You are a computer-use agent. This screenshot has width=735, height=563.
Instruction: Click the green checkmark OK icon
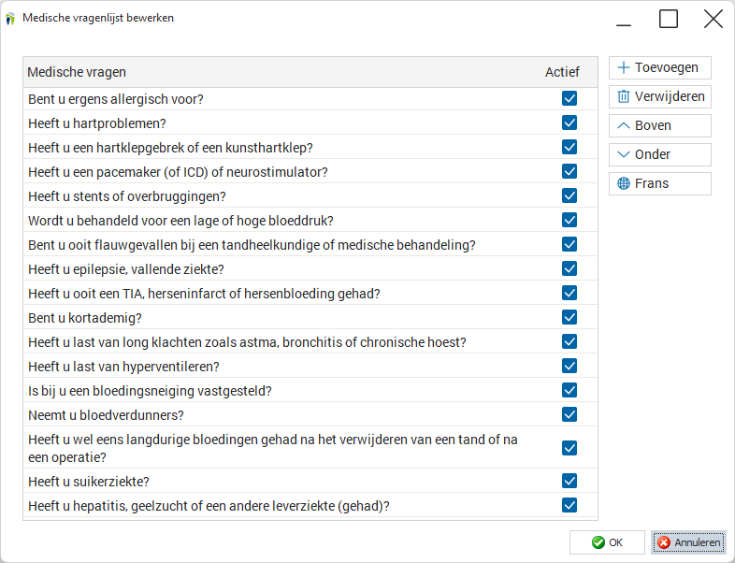(x=598, y=542)
